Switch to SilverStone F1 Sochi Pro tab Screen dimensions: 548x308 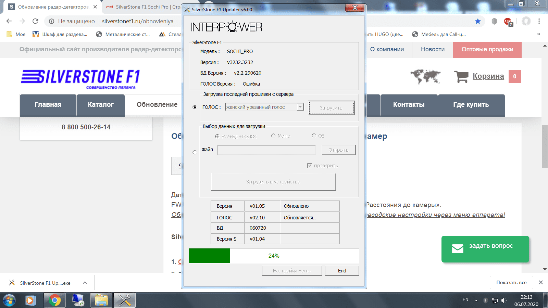point(147,7)
